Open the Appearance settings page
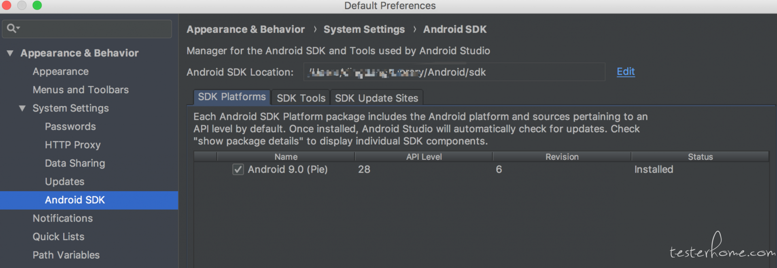 (x=61, y=72)
